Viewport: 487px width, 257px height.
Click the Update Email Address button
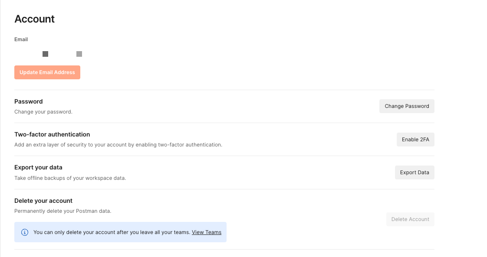(x=47, y=72)
